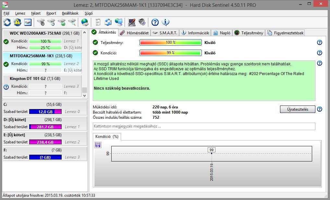
Task: Open the disk panel icon in toolbar
Action: [x=28, y=22]
